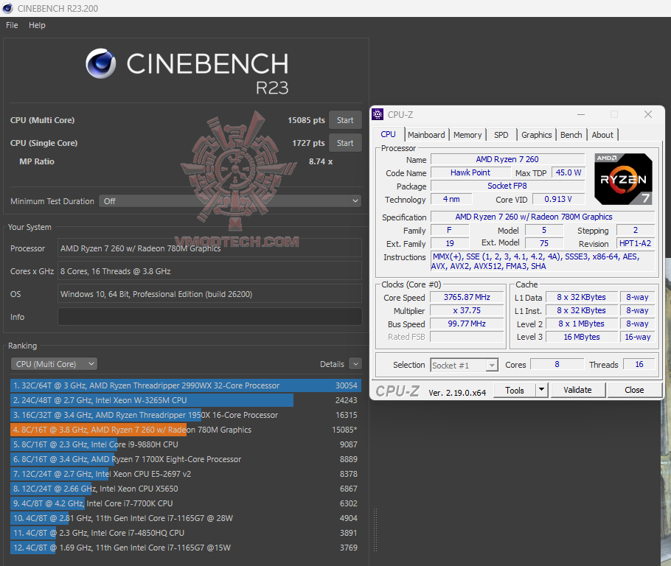The width and height of the screenshot is (671, 566).
Task: Open the Minimum Test Duration dropdown
Action: (x=230, y=201)
